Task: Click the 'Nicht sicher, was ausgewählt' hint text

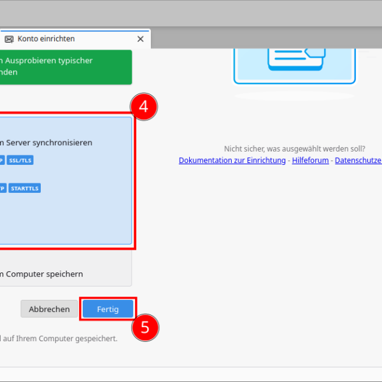Action: [294, 148]
